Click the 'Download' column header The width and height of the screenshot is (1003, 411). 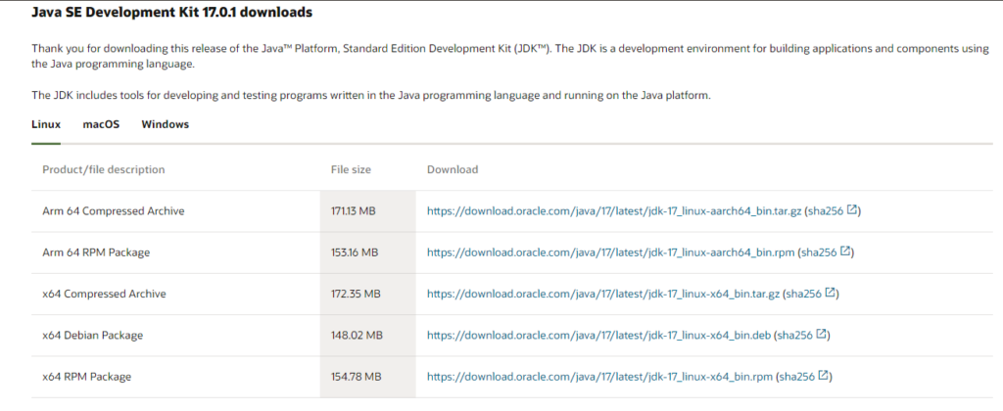[x=453, y=169]
